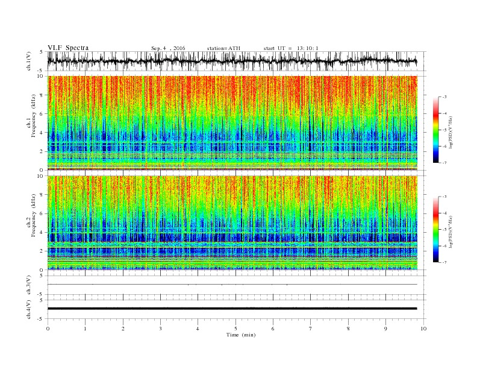Click the "-3" tick on ch.1 color bar

pyautogui.click(x=444, y=97)
